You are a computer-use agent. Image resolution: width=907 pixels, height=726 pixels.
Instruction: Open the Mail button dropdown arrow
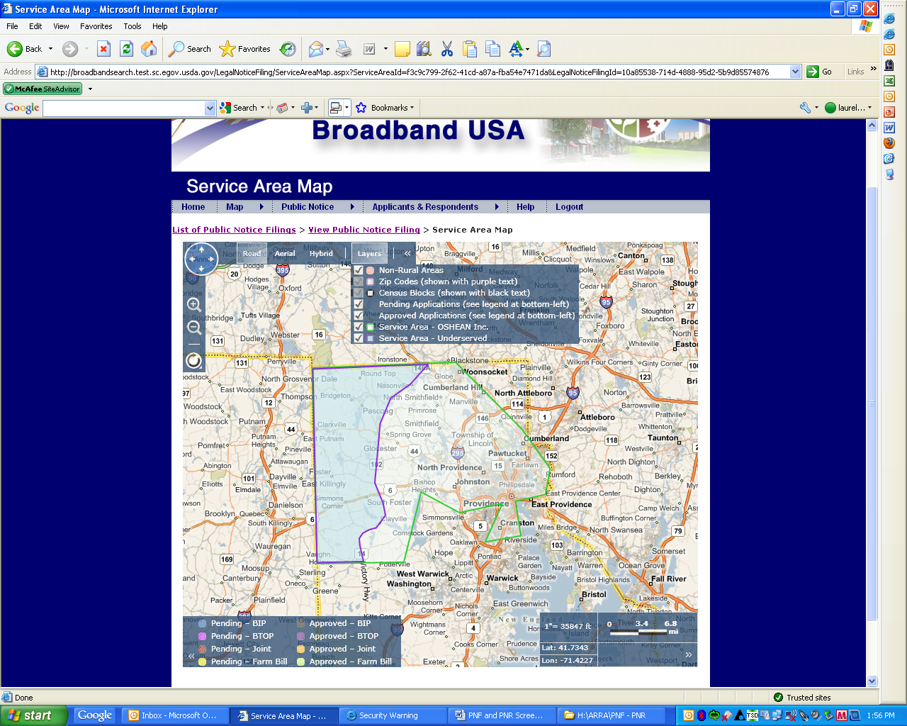(327, 49)
